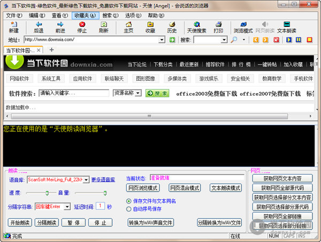Expand the 搜索 combo box dropdown

(225, 40)
